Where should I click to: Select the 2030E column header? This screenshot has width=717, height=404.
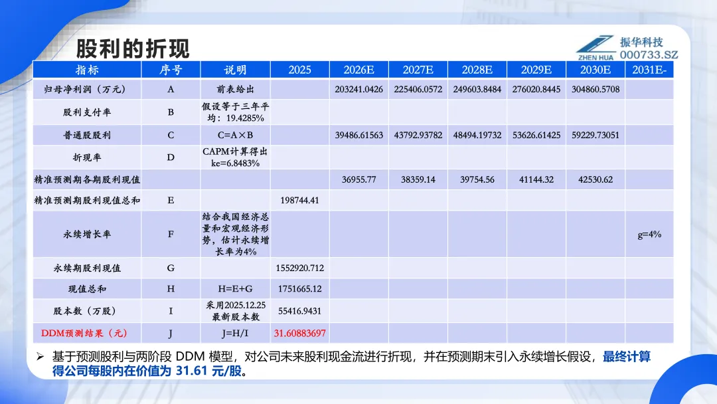(x=596, y=70)
